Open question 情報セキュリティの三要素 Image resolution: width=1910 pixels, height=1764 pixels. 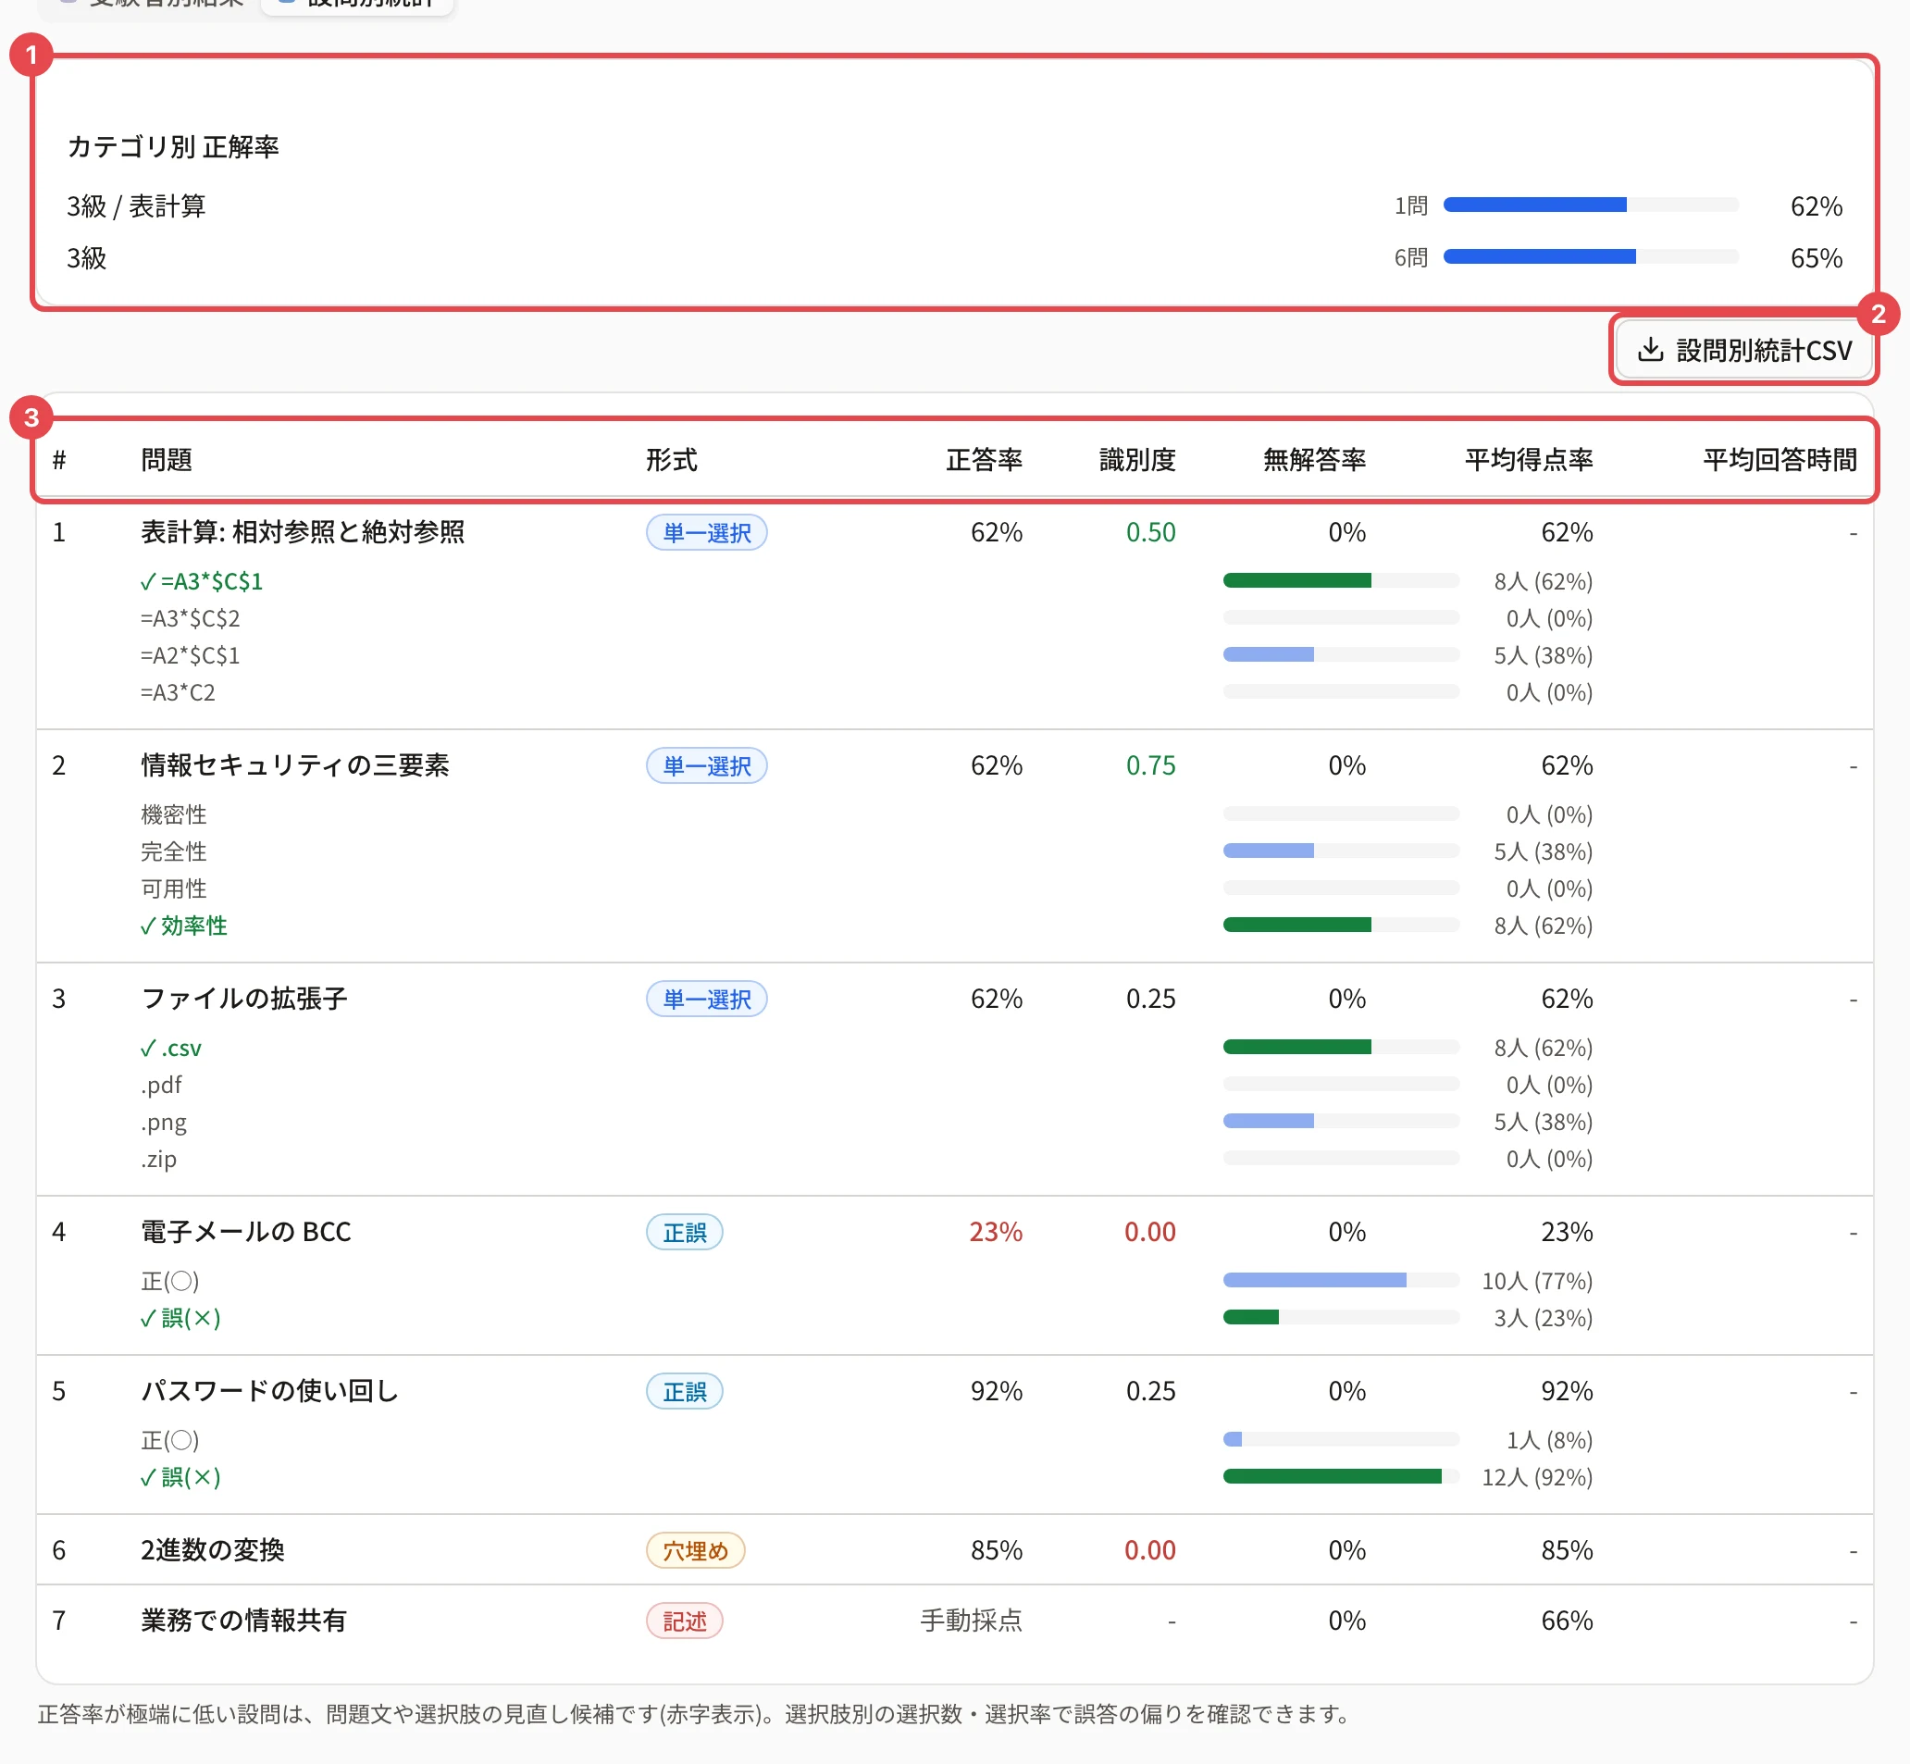295,765
